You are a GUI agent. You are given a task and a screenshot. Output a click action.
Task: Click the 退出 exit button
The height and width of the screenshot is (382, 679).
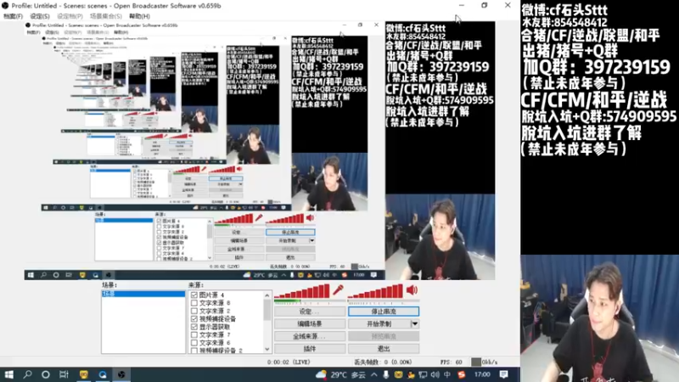click(384, 349)
